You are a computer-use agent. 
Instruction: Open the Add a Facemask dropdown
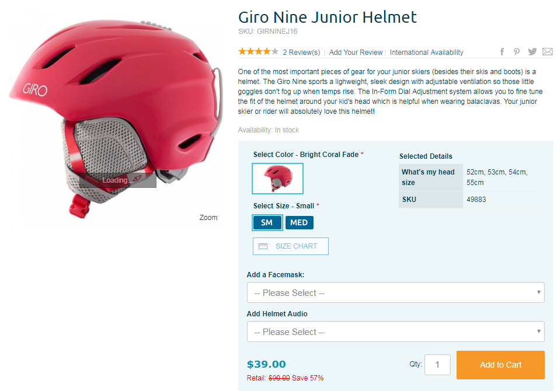coord(396,292)
